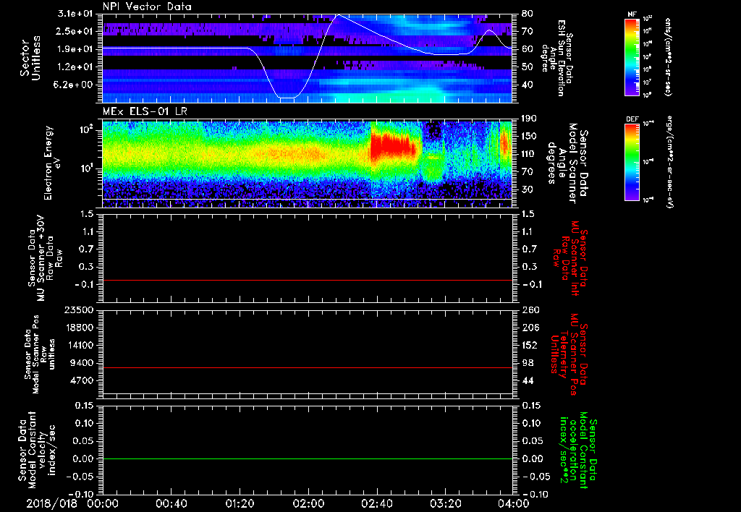
Task: Select the red "MU Scanner Pos Telemetry" label
Action: coord(569,354)
